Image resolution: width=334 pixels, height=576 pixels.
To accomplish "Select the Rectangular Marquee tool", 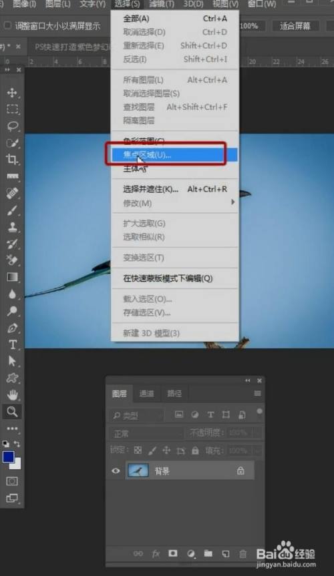I will 12,109.
